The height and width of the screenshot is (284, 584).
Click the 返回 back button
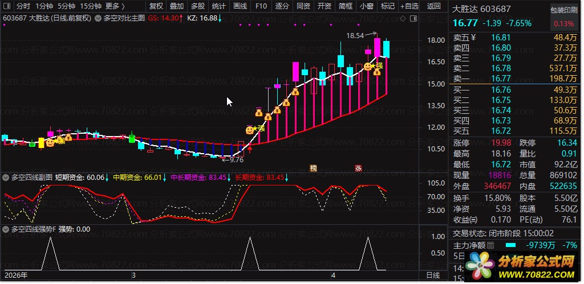pyautogui.click(x=433, y=6)
